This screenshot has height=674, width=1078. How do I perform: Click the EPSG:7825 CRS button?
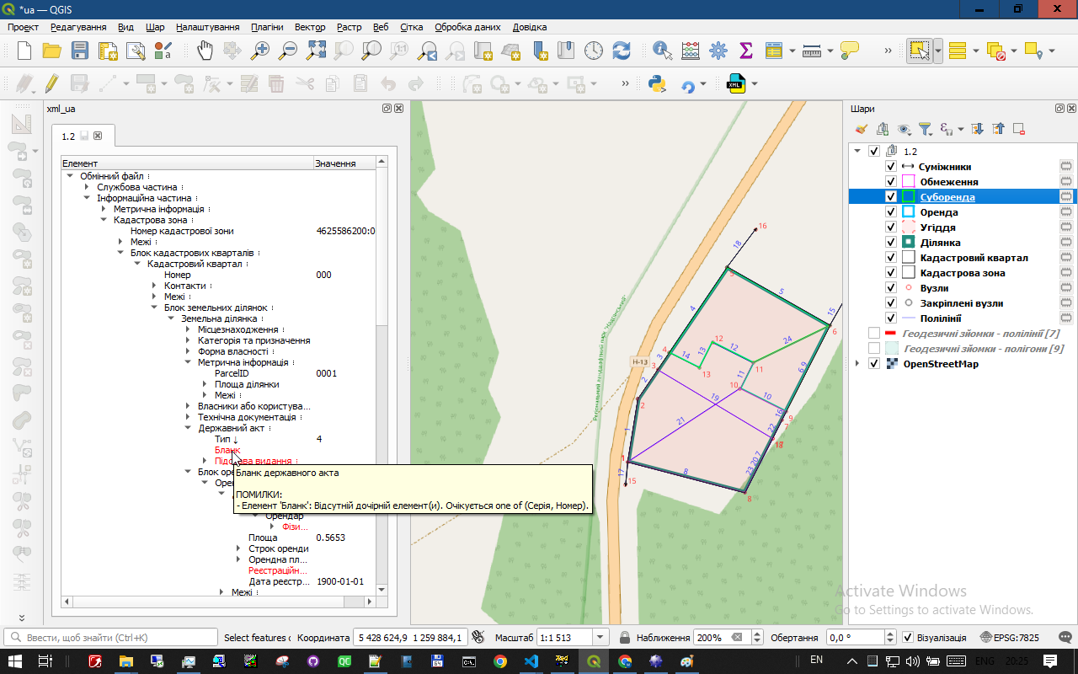(x=1010, y=638)
